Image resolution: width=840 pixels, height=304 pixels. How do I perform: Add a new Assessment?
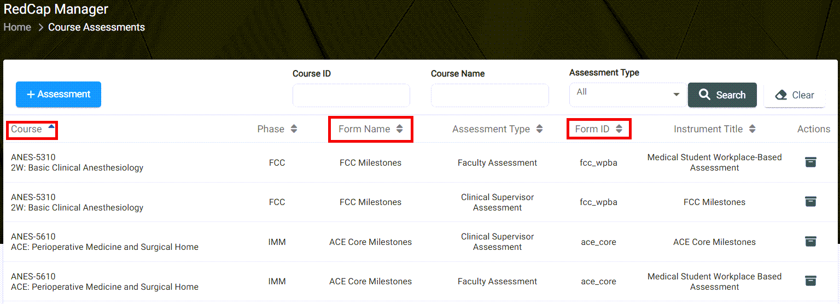pyautogui.click(x=59, y=94)
